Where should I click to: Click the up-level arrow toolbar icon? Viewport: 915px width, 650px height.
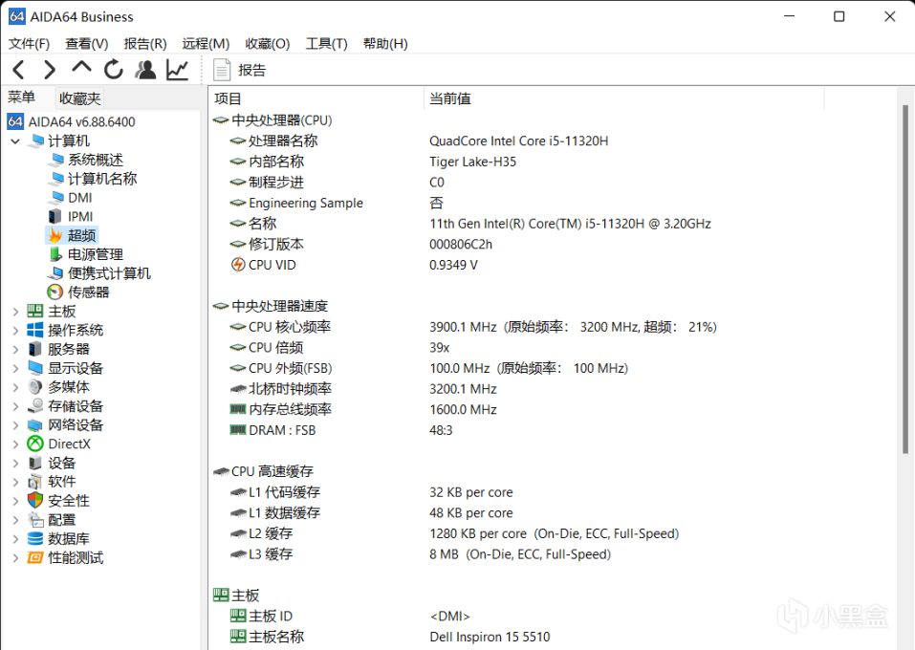(x=81, y=67)
